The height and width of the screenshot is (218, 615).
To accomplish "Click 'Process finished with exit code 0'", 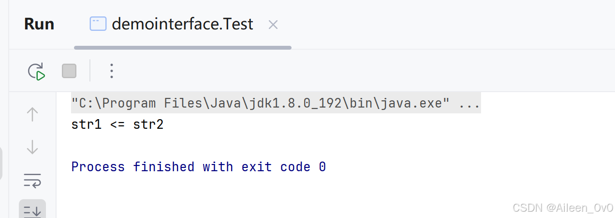I will 199,167.
